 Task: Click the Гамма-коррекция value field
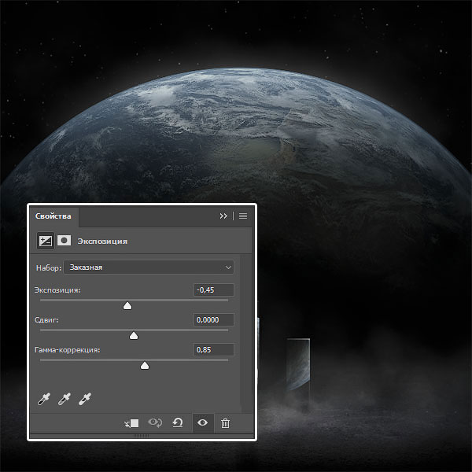point(214,350)
